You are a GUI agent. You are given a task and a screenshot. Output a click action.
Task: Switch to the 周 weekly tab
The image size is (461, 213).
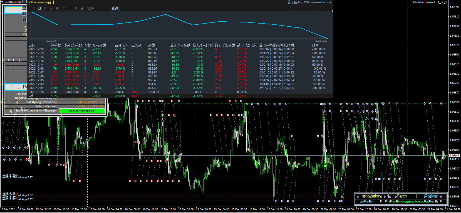click(46, 8)
